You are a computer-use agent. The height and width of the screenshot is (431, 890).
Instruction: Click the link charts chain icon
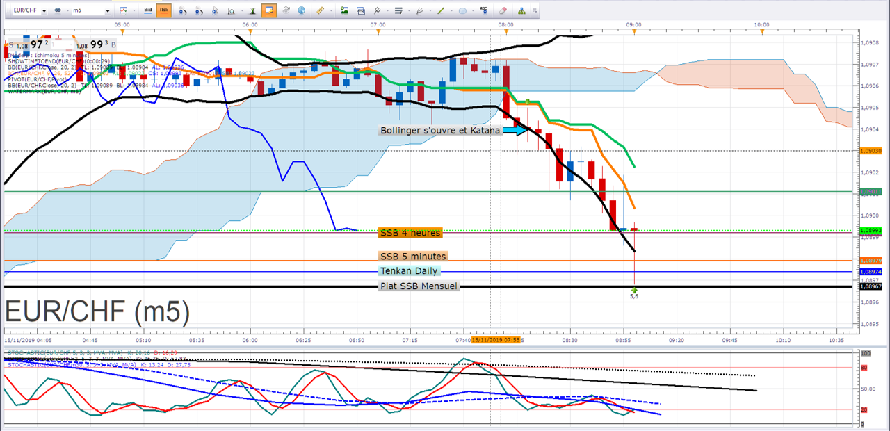pos(58,11)
